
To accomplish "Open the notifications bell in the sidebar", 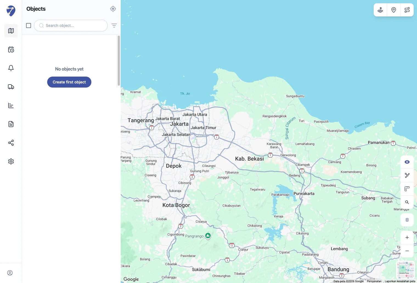I will [11, 68].
